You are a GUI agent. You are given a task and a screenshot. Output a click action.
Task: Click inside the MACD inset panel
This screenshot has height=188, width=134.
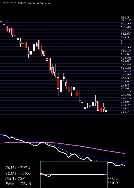click(x=74, y=175)
